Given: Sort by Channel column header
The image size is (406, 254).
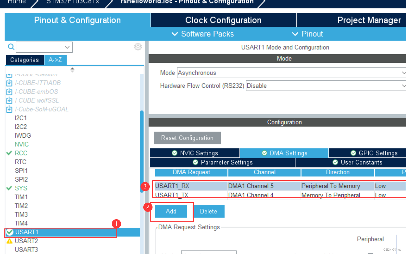Looking at the screenshot, I should 265,172.
